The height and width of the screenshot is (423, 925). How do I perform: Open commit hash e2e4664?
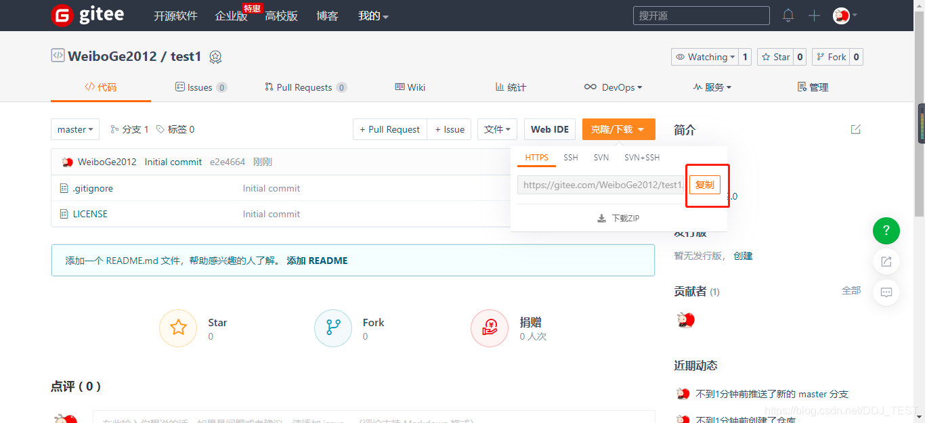(228, 162)
